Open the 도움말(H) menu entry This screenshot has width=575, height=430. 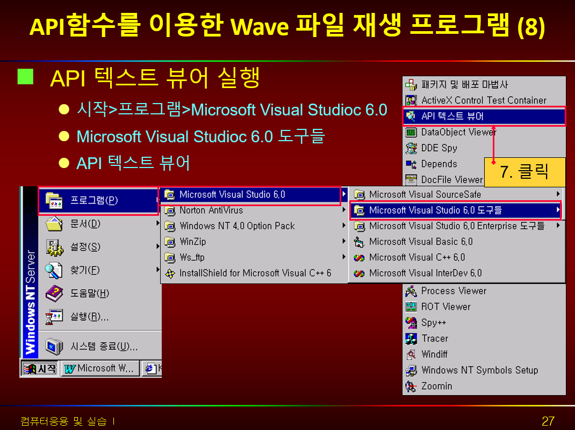[x=100, y=294]
